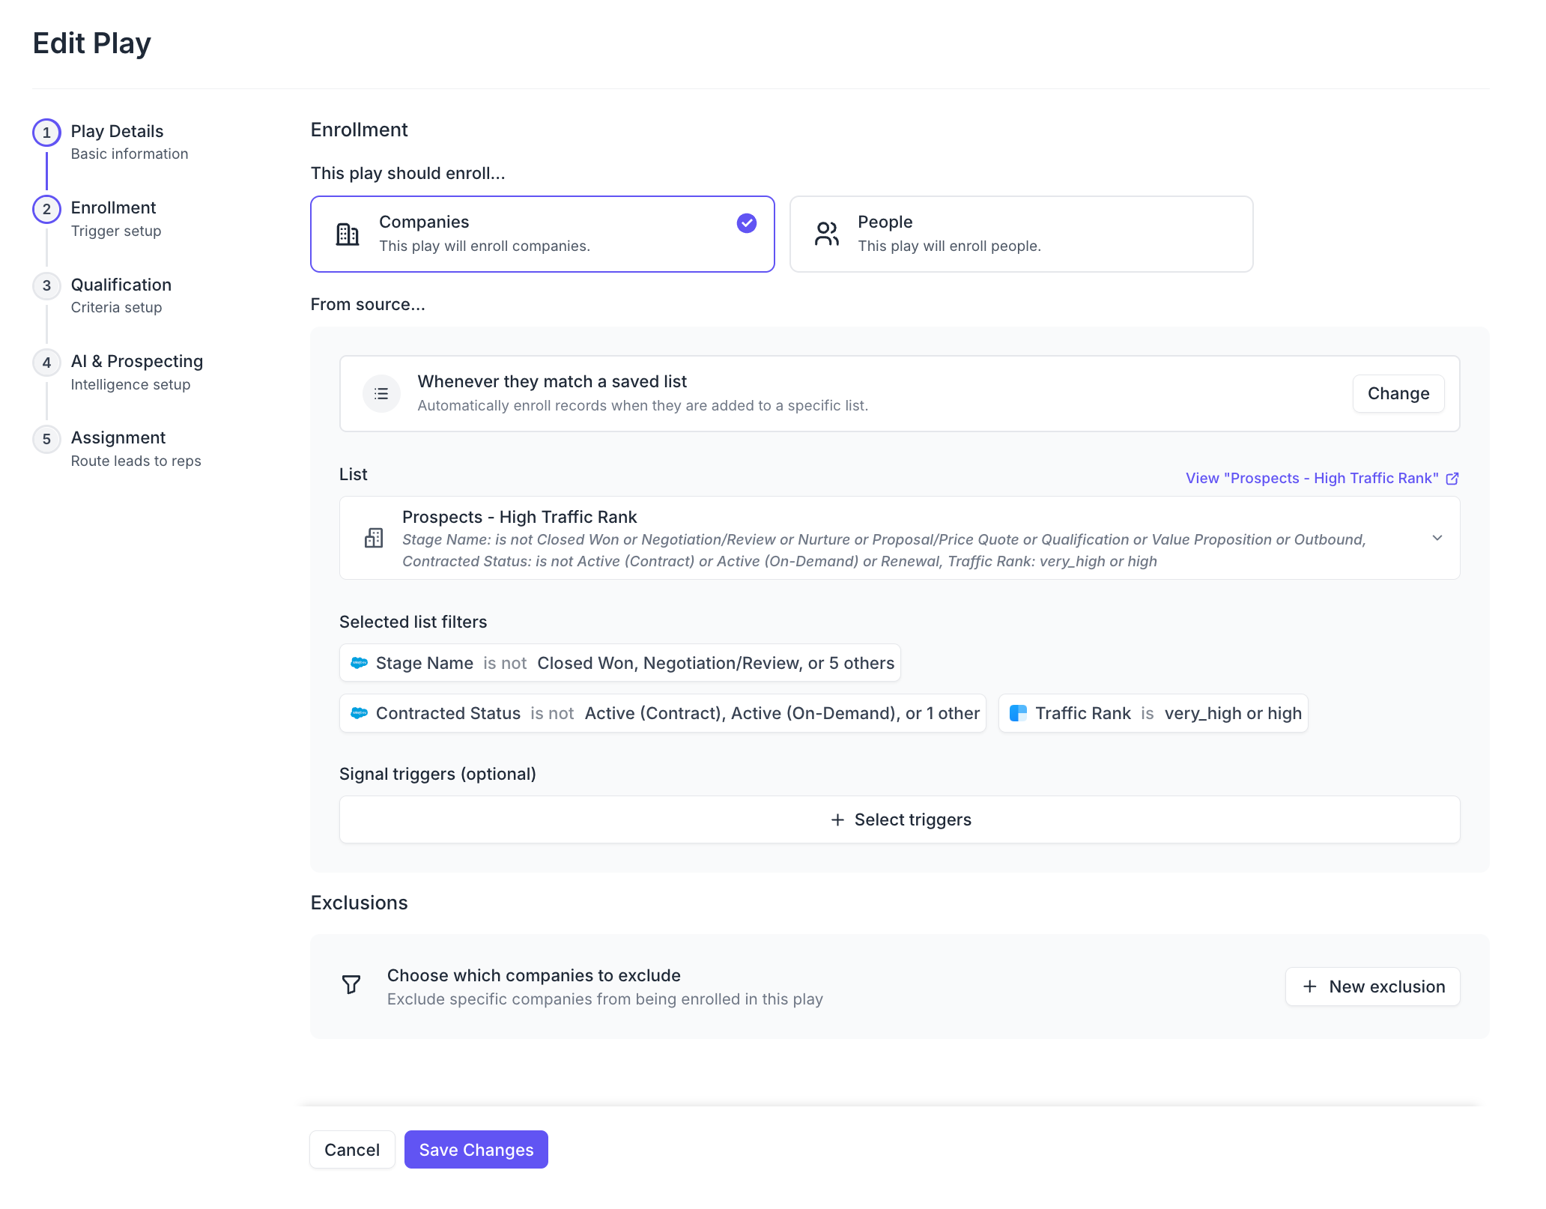Click the exclusion funnel filter icon

pyautogui.click(x=351, y=984)
